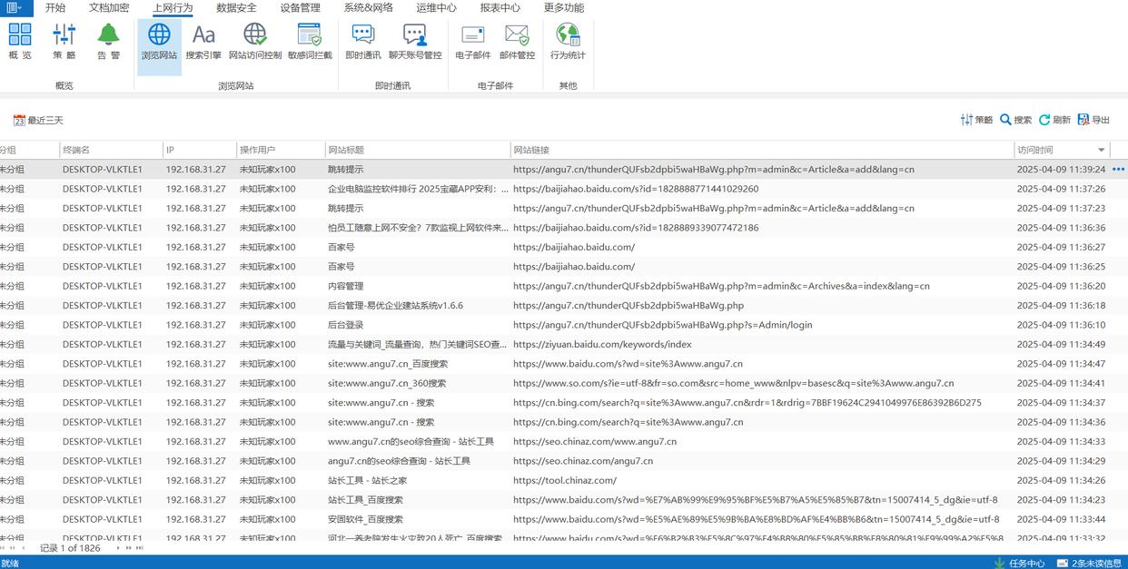Open 行为统计 behavior statistics icon

click(568, 42)
